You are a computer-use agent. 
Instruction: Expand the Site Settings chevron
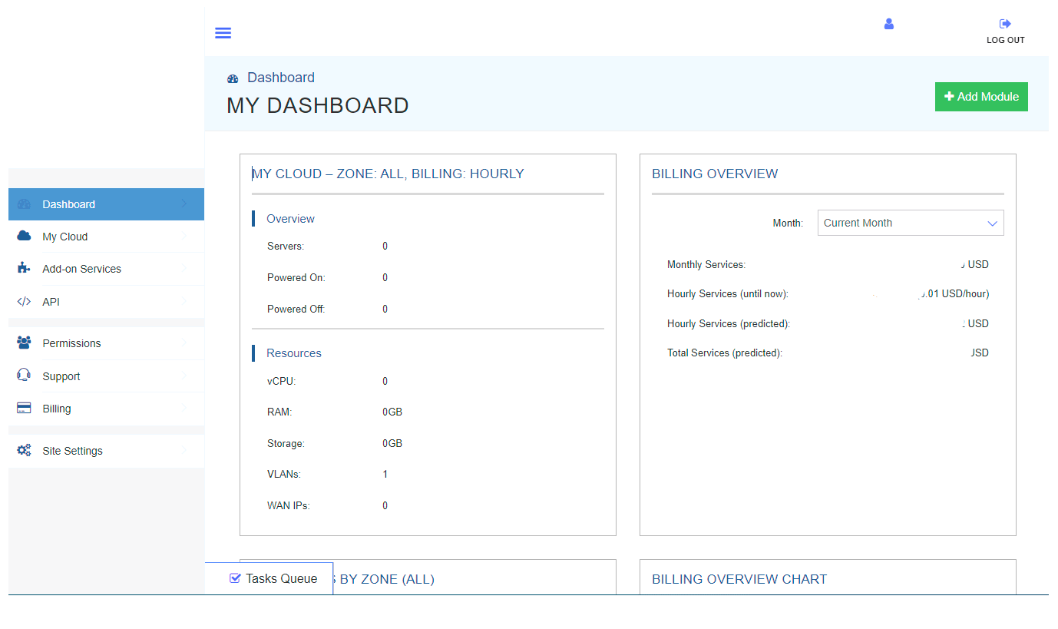pos(184,451)
